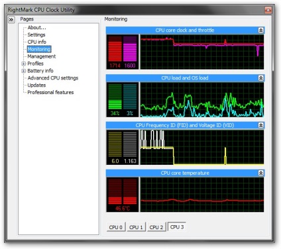Click the red core clock bar gauge
This screenshot has height=249, width=281.
[x=115, y=49]
